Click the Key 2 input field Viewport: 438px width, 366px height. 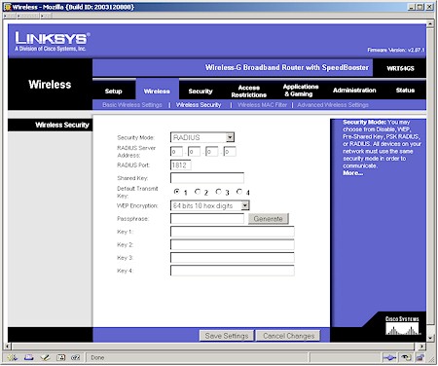[233, 244]
